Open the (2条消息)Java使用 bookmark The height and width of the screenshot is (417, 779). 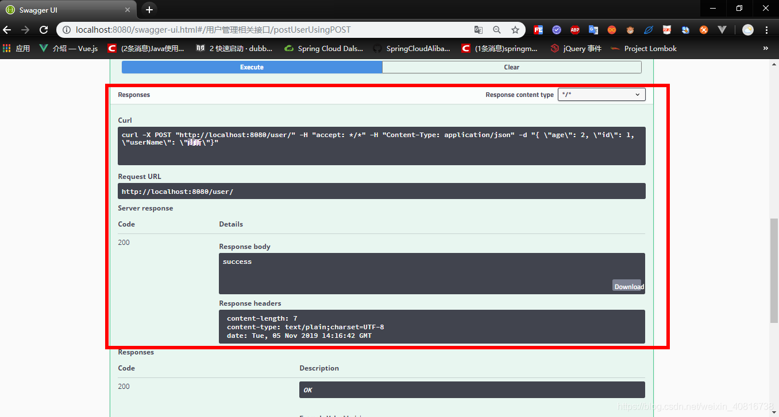click(146, 49)
